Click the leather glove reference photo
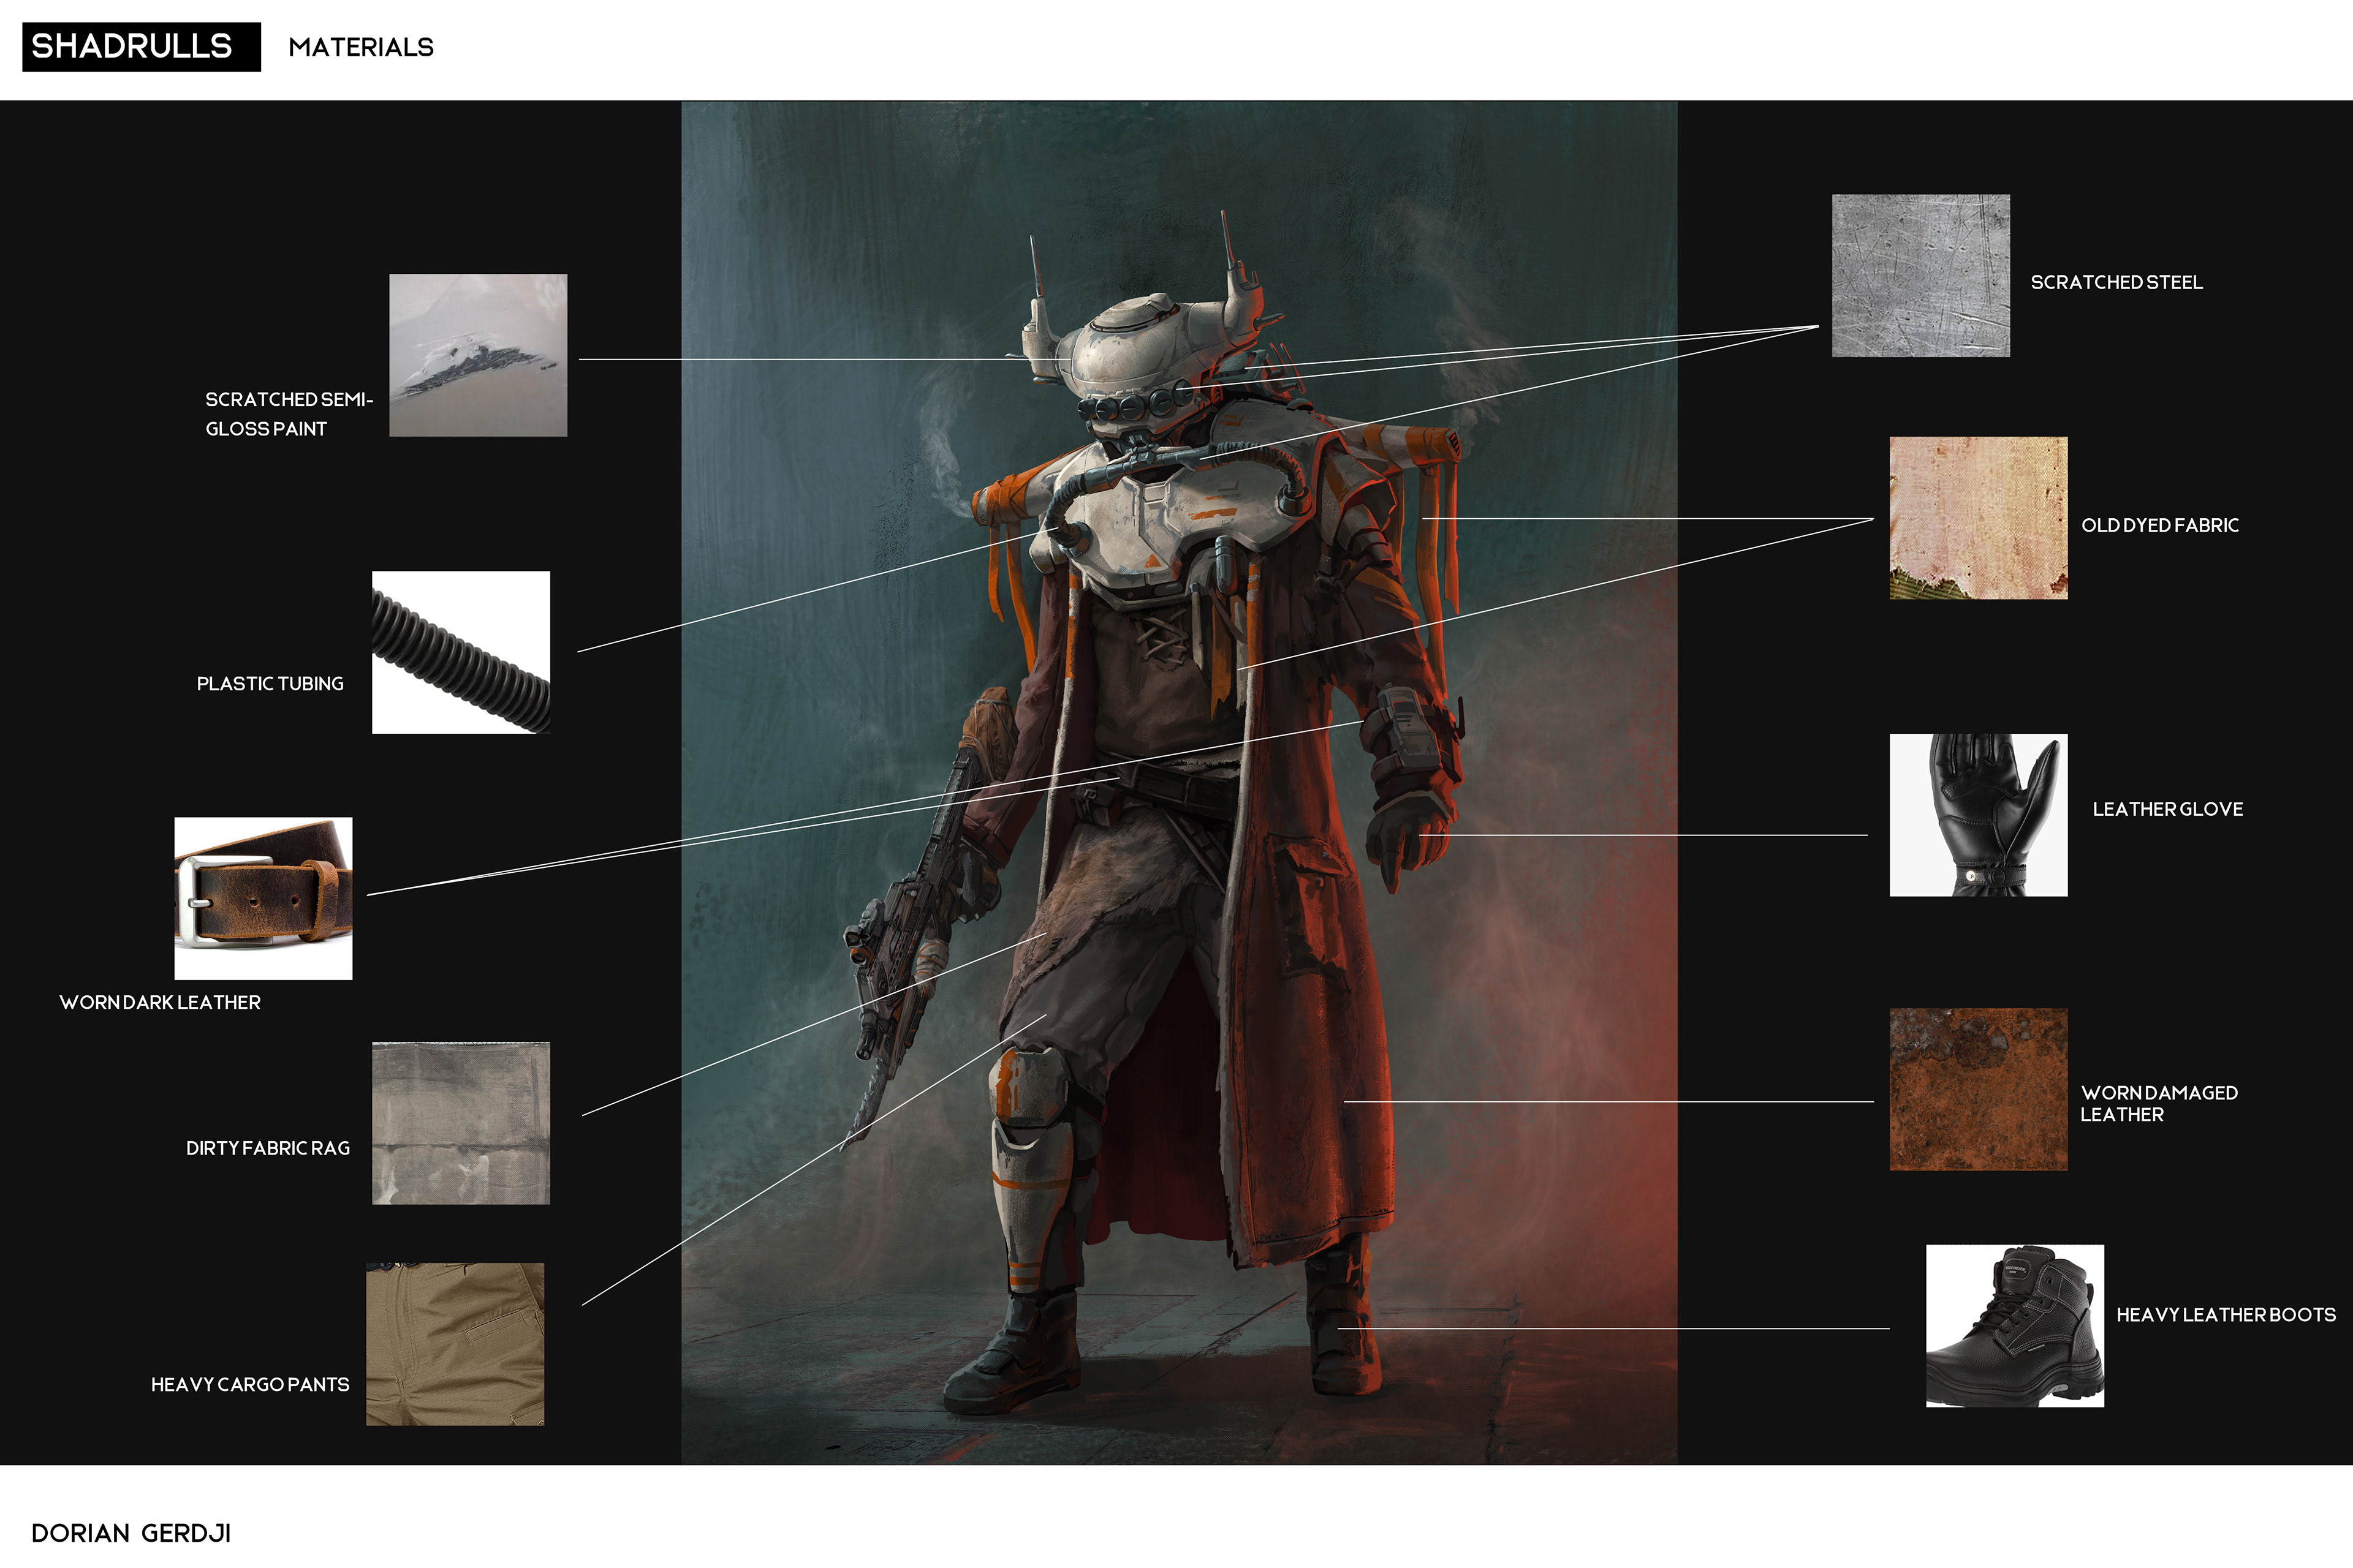 click(x=1978, y=815)
